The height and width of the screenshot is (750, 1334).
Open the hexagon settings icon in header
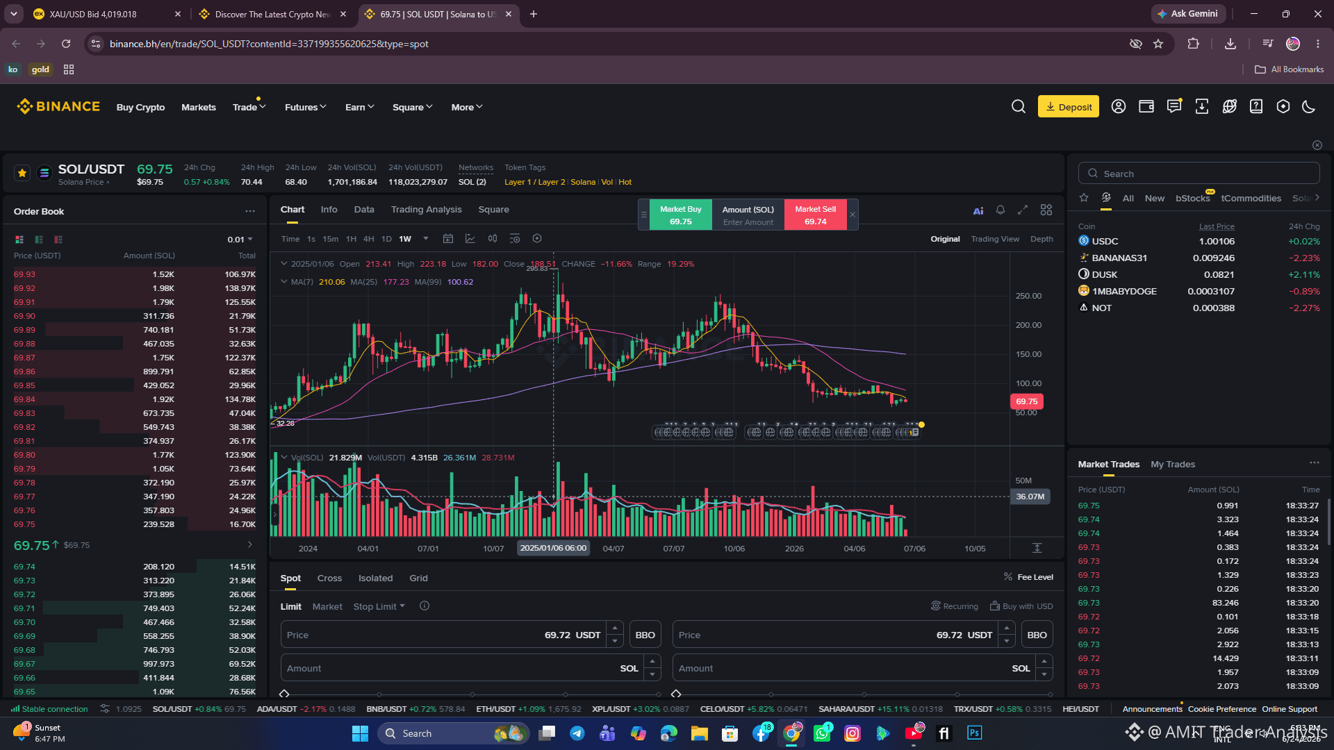tap(1283, 106)
